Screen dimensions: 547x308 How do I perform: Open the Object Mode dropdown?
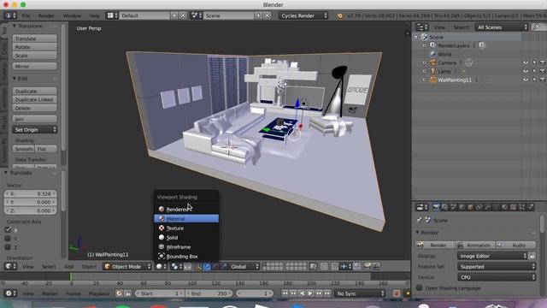pyautogui.click(x=127, y=266)
